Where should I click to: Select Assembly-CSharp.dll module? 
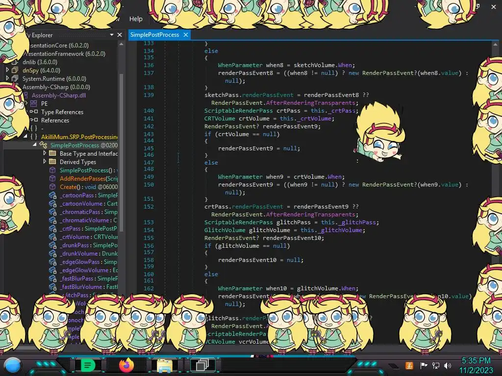(x=59, y=95)
